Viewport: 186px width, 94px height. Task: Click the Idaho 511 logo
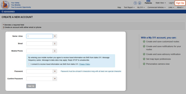click(5, 5)
